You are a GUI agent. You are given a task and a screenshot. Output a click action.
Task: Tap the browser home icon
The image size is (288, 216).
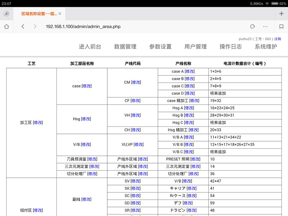tap(6, 26)
